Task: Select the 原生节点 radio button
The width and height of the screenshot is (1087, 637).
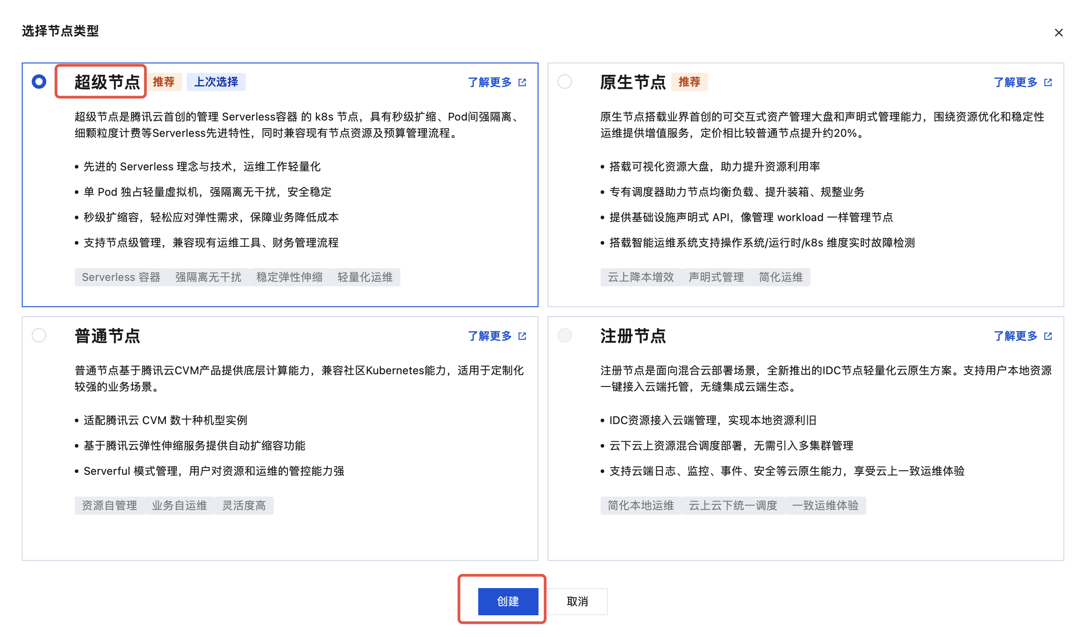Action: 565,82
